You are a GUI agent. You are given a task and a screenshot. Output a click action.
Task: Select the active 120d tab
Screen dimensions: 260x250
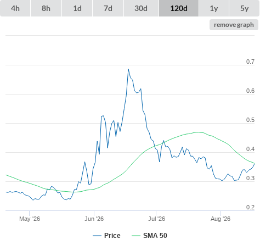179,8
